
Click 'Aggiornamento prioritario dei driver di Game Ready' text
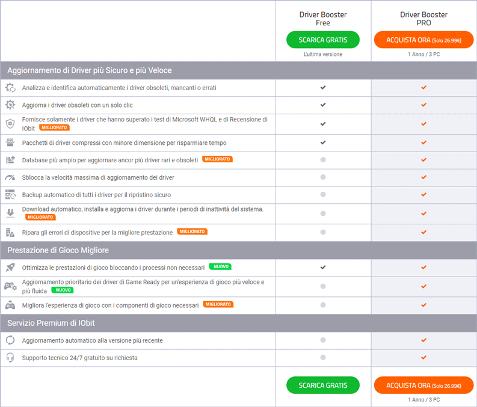tap(143, 286)
